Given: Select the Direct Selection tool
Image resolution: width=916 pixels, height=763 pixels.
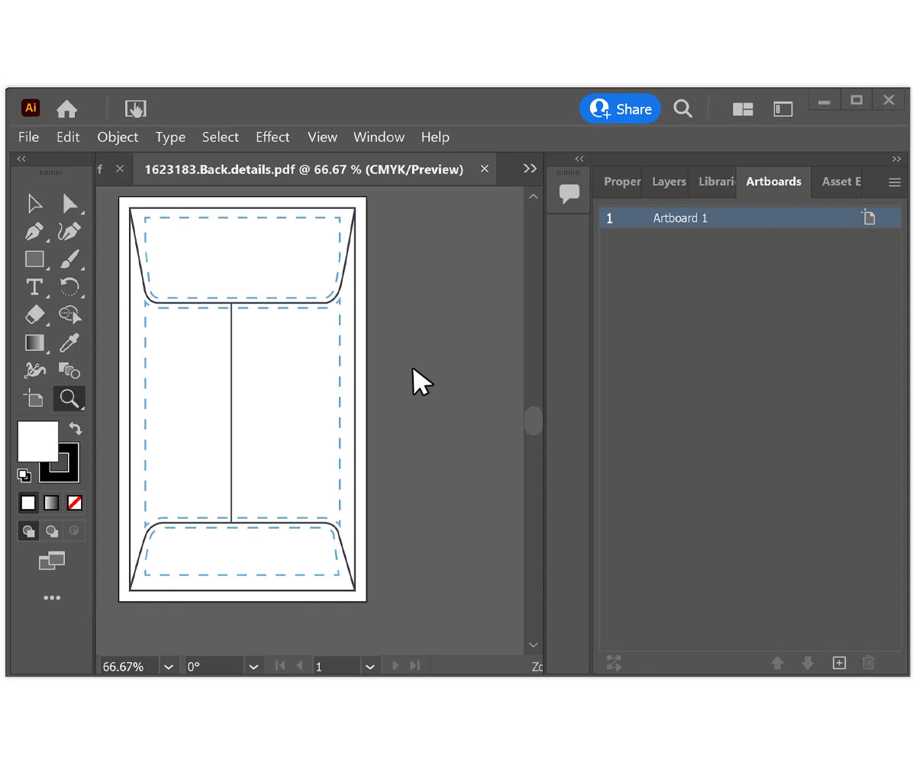Looking at the screenshot, I should click(x=69, y=204).
